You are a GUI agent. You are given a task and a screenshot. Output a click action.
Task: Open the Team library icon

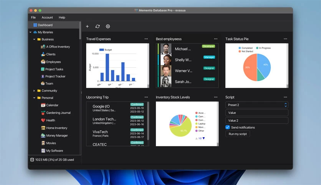point(43,83)
